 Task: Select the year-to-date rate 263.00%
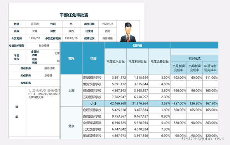tap(210, 123)
